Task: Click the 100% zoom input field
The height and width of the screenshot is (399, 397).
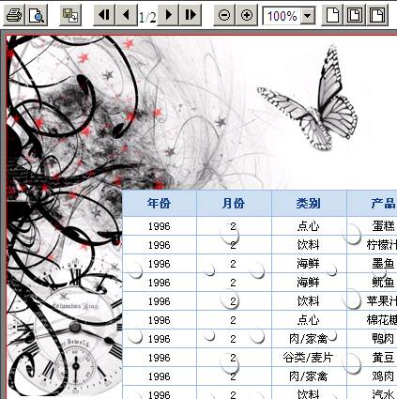Action: point(282,15)
